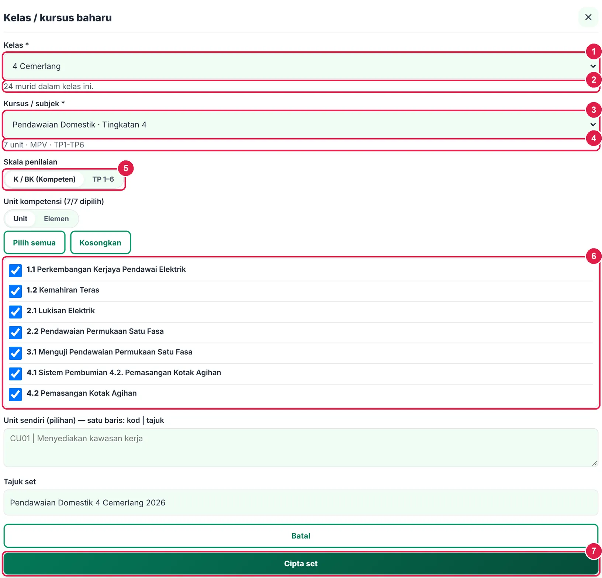Image resolution: width=602 pixels, height=578 pixels.
Task: Select K / BK (Kompeten) scale
Action: pyautogui.click(x=45, y=179)
